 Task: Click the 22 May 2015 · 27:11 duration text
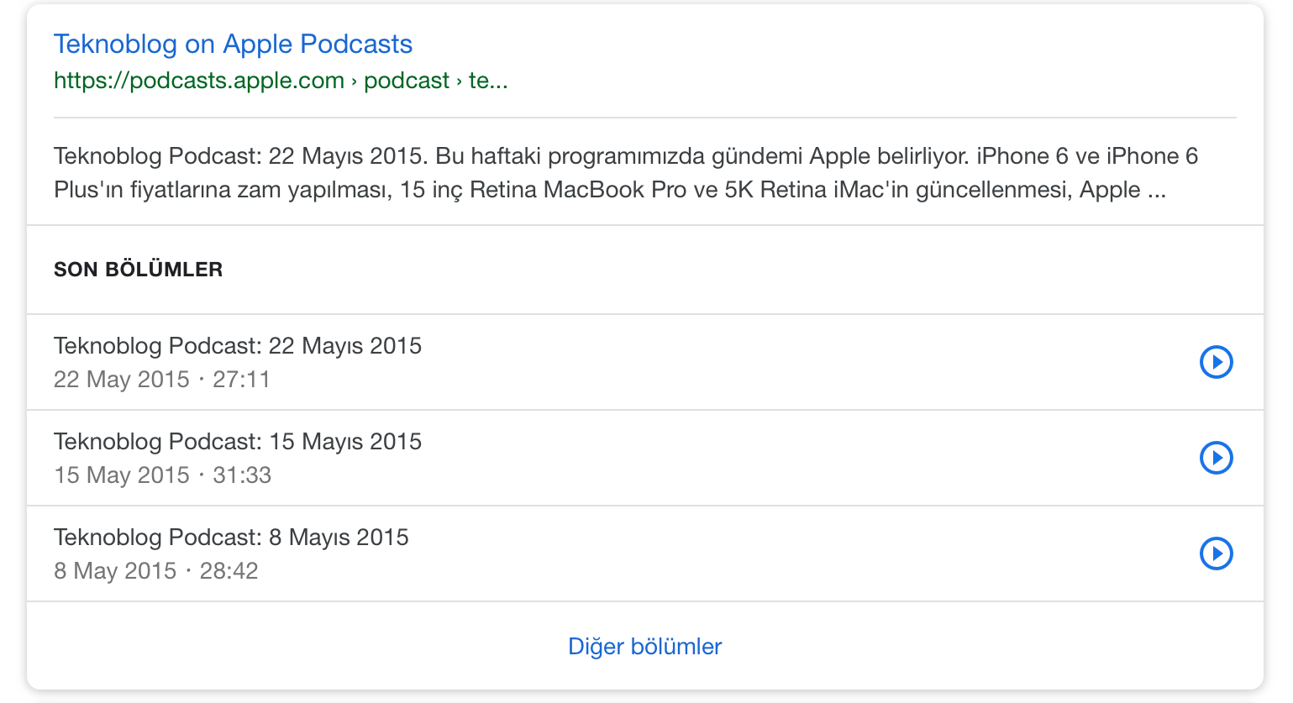[x=162, y=380]
